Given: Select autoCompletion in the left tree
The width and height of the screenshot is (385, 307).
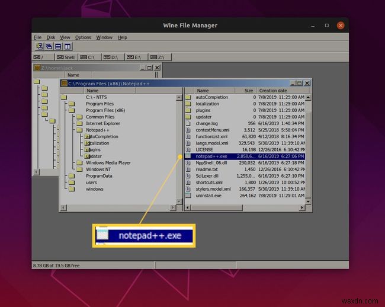Looking at the screenshot, I should 102,136.
